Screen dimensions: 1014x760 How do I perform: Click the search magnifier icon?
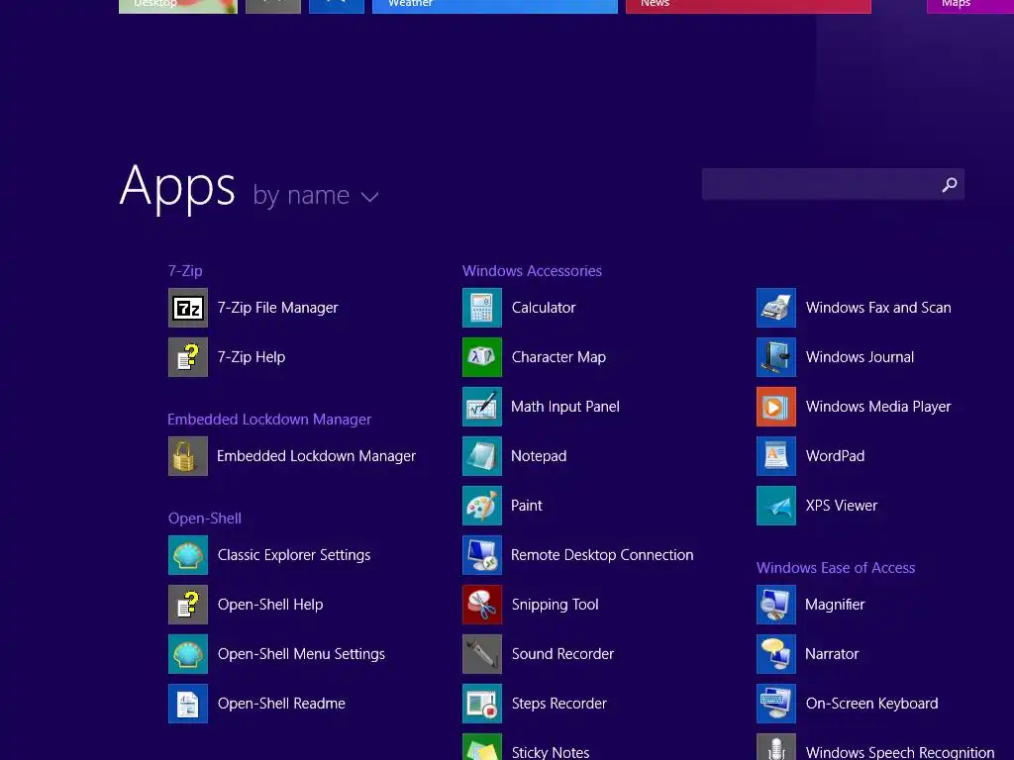tap(950, 185)
